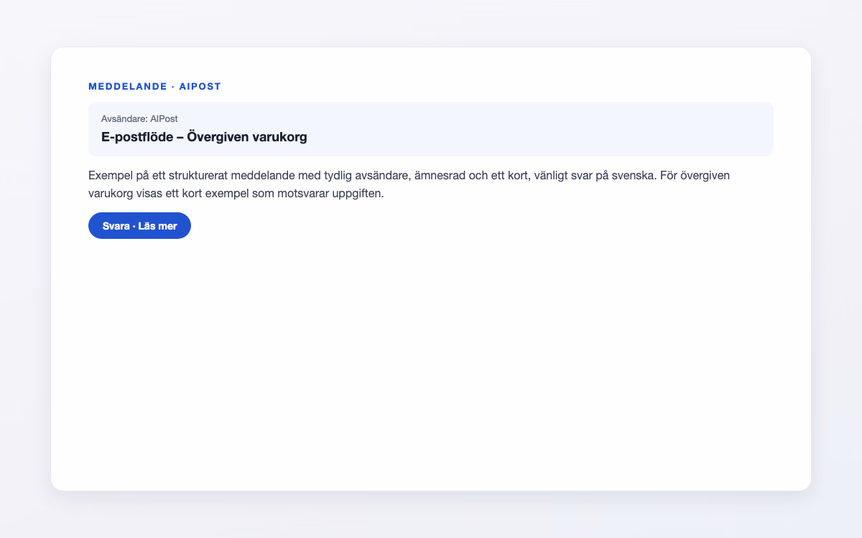862x538 pixels.
Task: Click the body line beginning varukorg visas
Action: point(236,194)
